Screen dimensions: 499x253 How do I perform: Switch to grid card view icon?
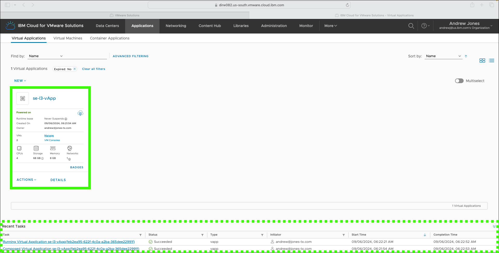click(482, 61)
